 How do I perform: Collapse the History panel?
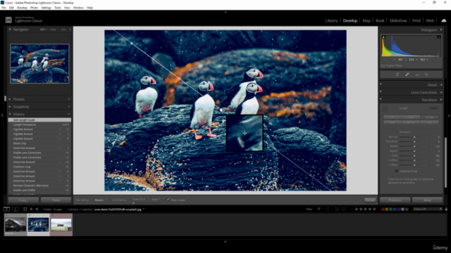[10, 114]
